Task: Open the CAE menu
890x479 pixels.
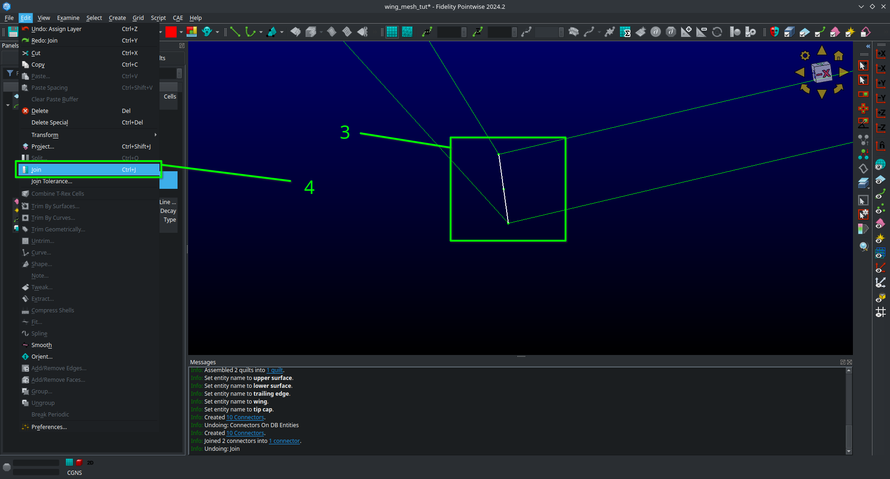Action: [x=178, y=18]
